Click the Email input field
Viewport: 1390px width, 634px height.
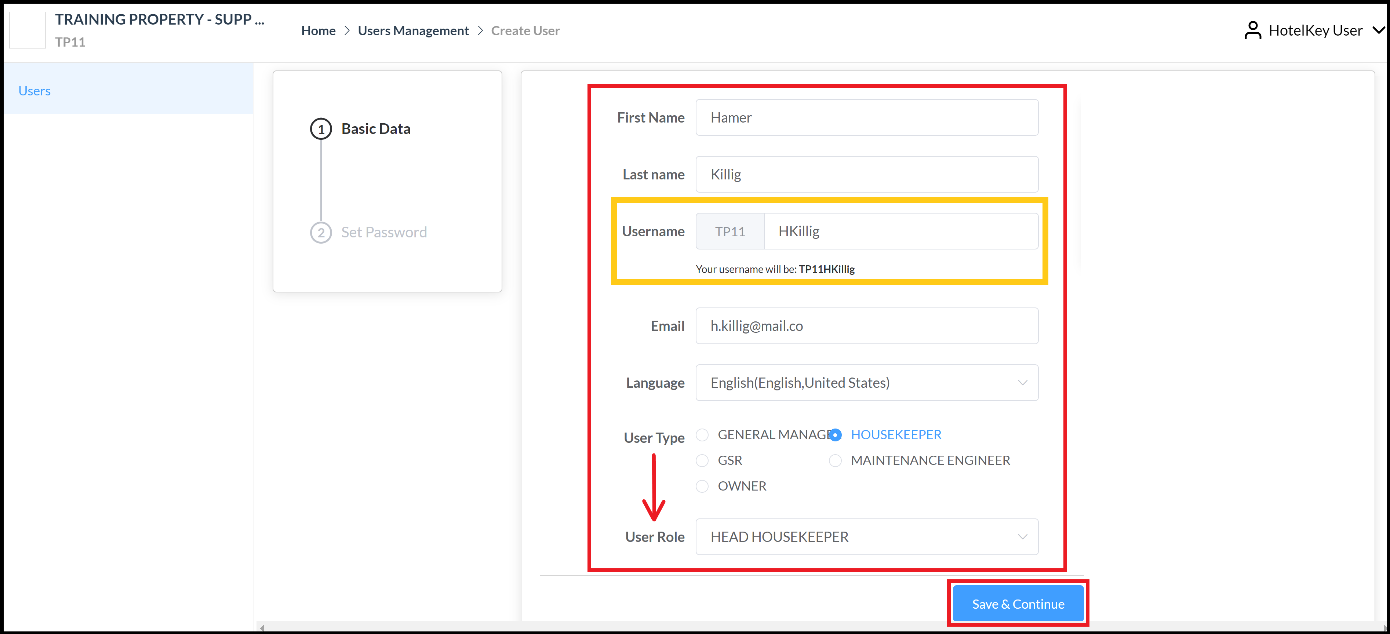(x=867, y=325)
